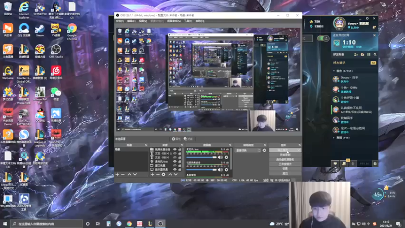405x228 pixels.
Task: Open the Recycle Bin
Action: pos(8,9)
